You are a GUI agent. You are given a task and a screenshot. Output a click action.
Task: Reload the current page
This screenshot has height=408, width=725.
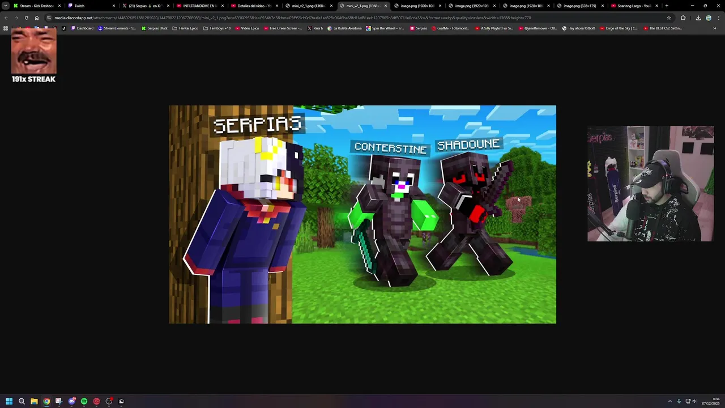pyautogui.click(x=26, y=18)
